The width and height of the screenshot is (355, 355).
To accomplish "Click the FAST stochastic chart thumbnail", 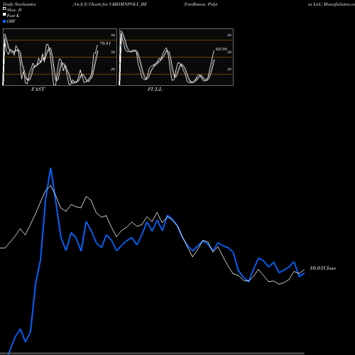I will 60,57.
